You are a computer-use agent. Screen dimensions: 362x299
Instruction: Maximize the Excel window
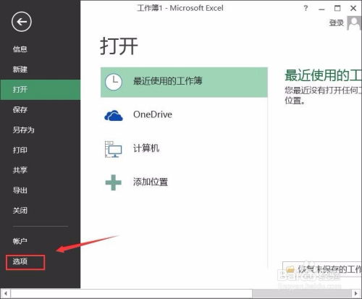pyautogui.click(x=337, y=9)
